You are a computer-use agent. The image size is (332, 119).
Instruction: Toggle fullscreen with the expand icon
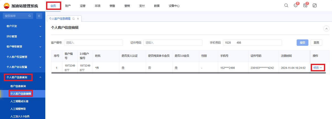(315, 5)
